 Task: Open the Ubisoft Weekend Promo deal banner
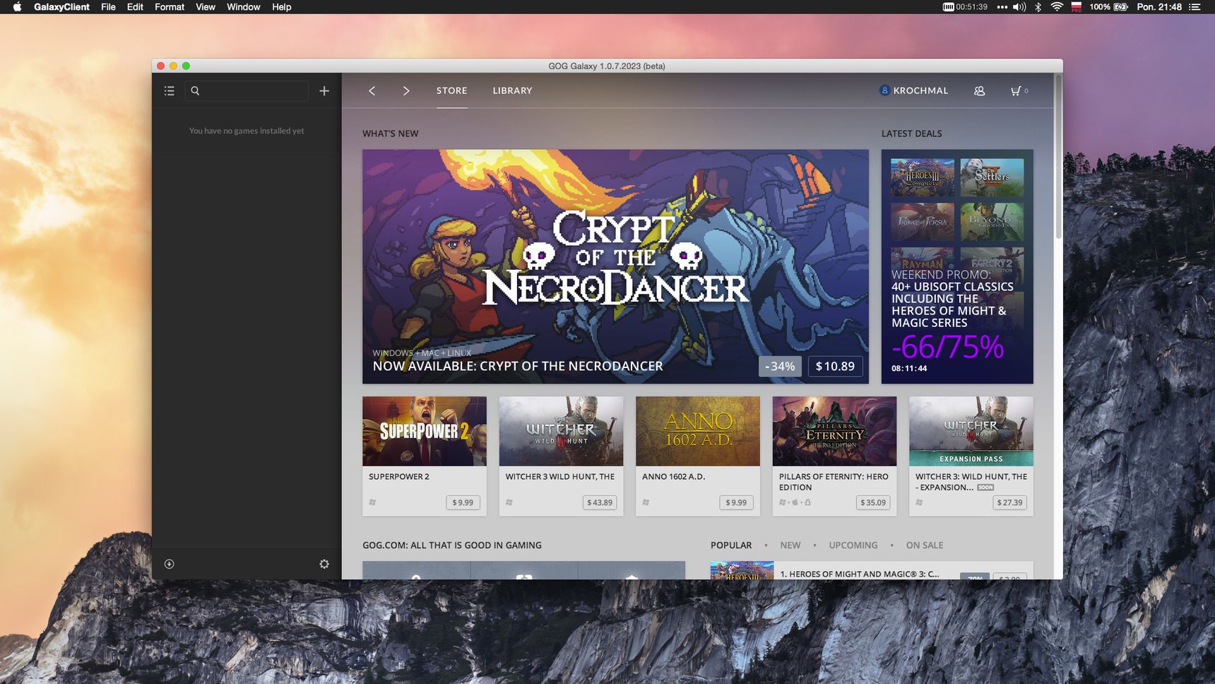tap(957, 266)
